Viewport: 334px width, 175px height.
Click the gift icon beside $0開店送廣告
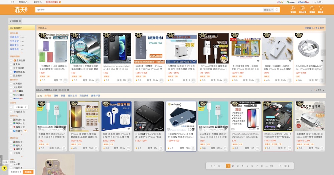(60, 2)
